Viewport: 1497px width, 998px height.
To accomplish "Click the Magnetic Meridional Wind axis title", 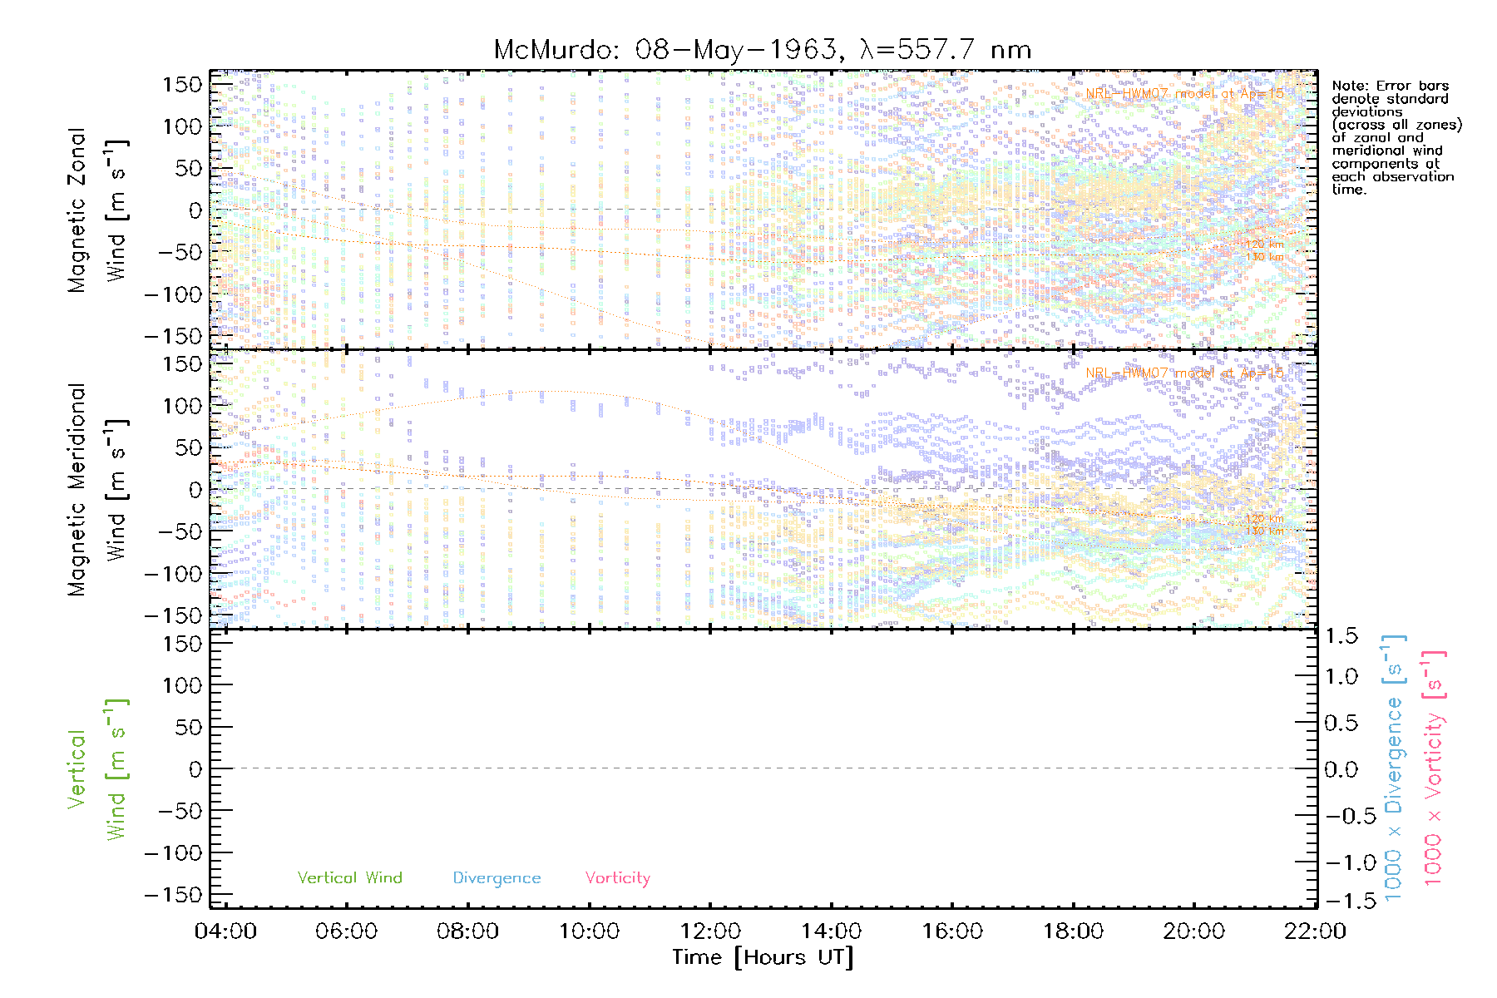I will (x=96, y=489).
